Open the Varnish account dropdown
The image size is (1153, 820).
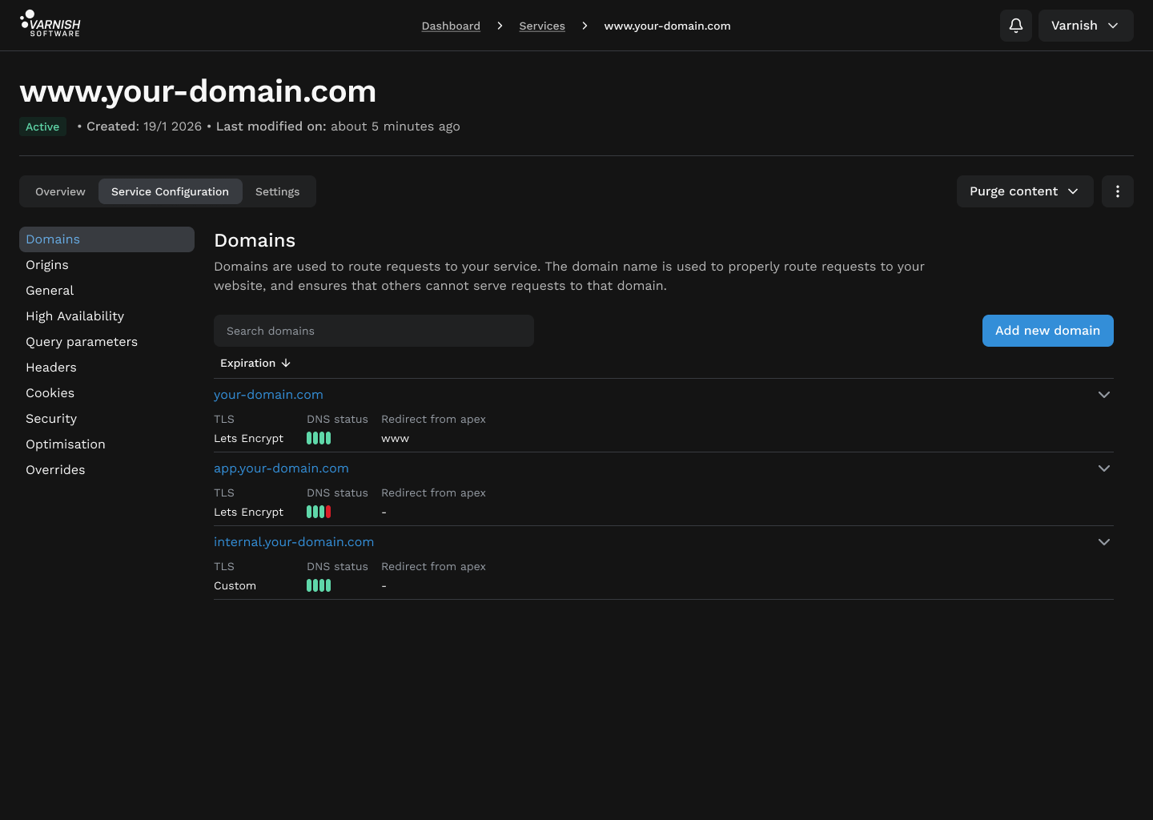click(1085, 26)
